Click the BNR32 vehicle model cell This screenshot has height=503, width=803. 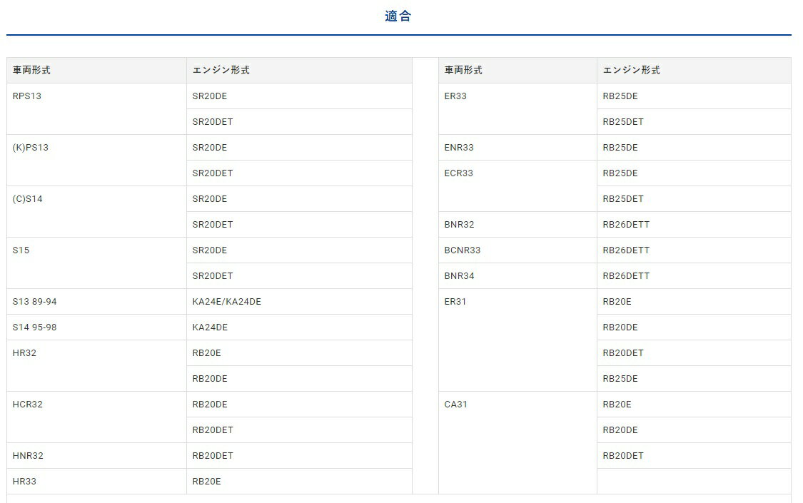[x=459, y=225]
